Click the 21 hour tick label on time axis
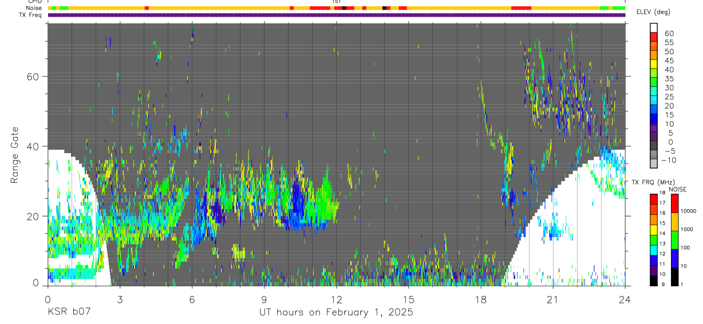This screenshot has height=324, width=703. point(552,299)
